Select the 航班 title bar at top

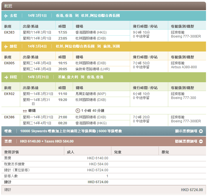coord(103,6)
